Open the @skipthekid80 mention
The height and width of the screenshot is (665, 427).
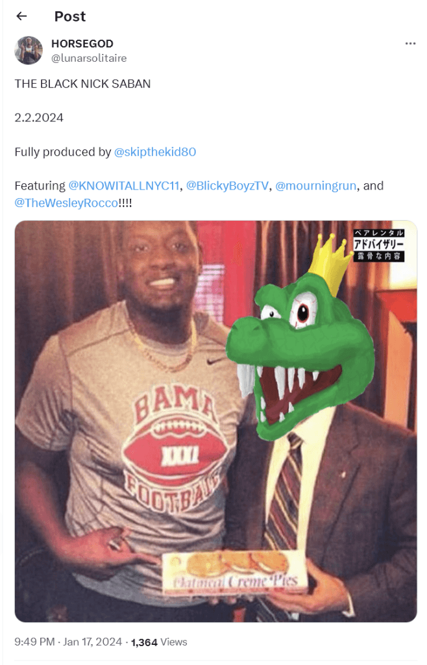(x=155, y=152)
